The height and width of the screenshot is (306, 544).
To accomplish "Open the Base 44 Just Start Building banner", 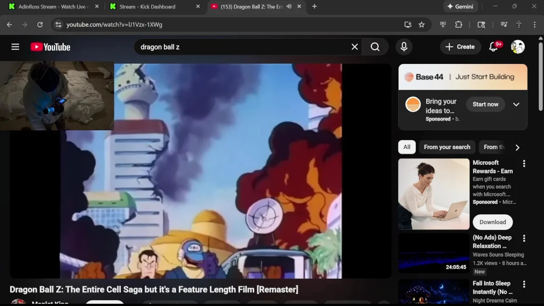I will pos(463,77).
